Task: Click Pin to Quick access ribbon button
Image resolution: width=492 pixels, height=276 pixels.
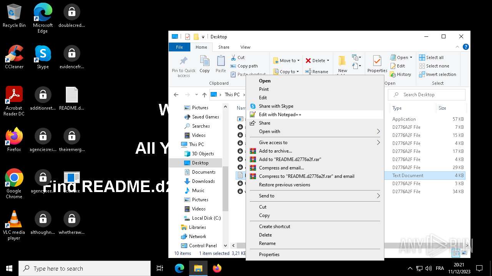Action: 184,67
